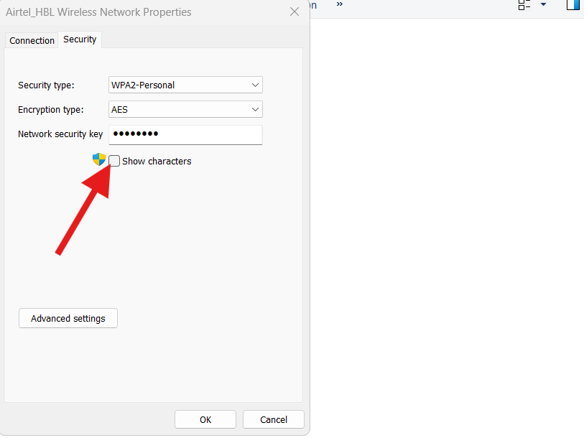Screen dimensions: 584x438
Task: Open the Security type dropdown
Action: click(185, 85)
